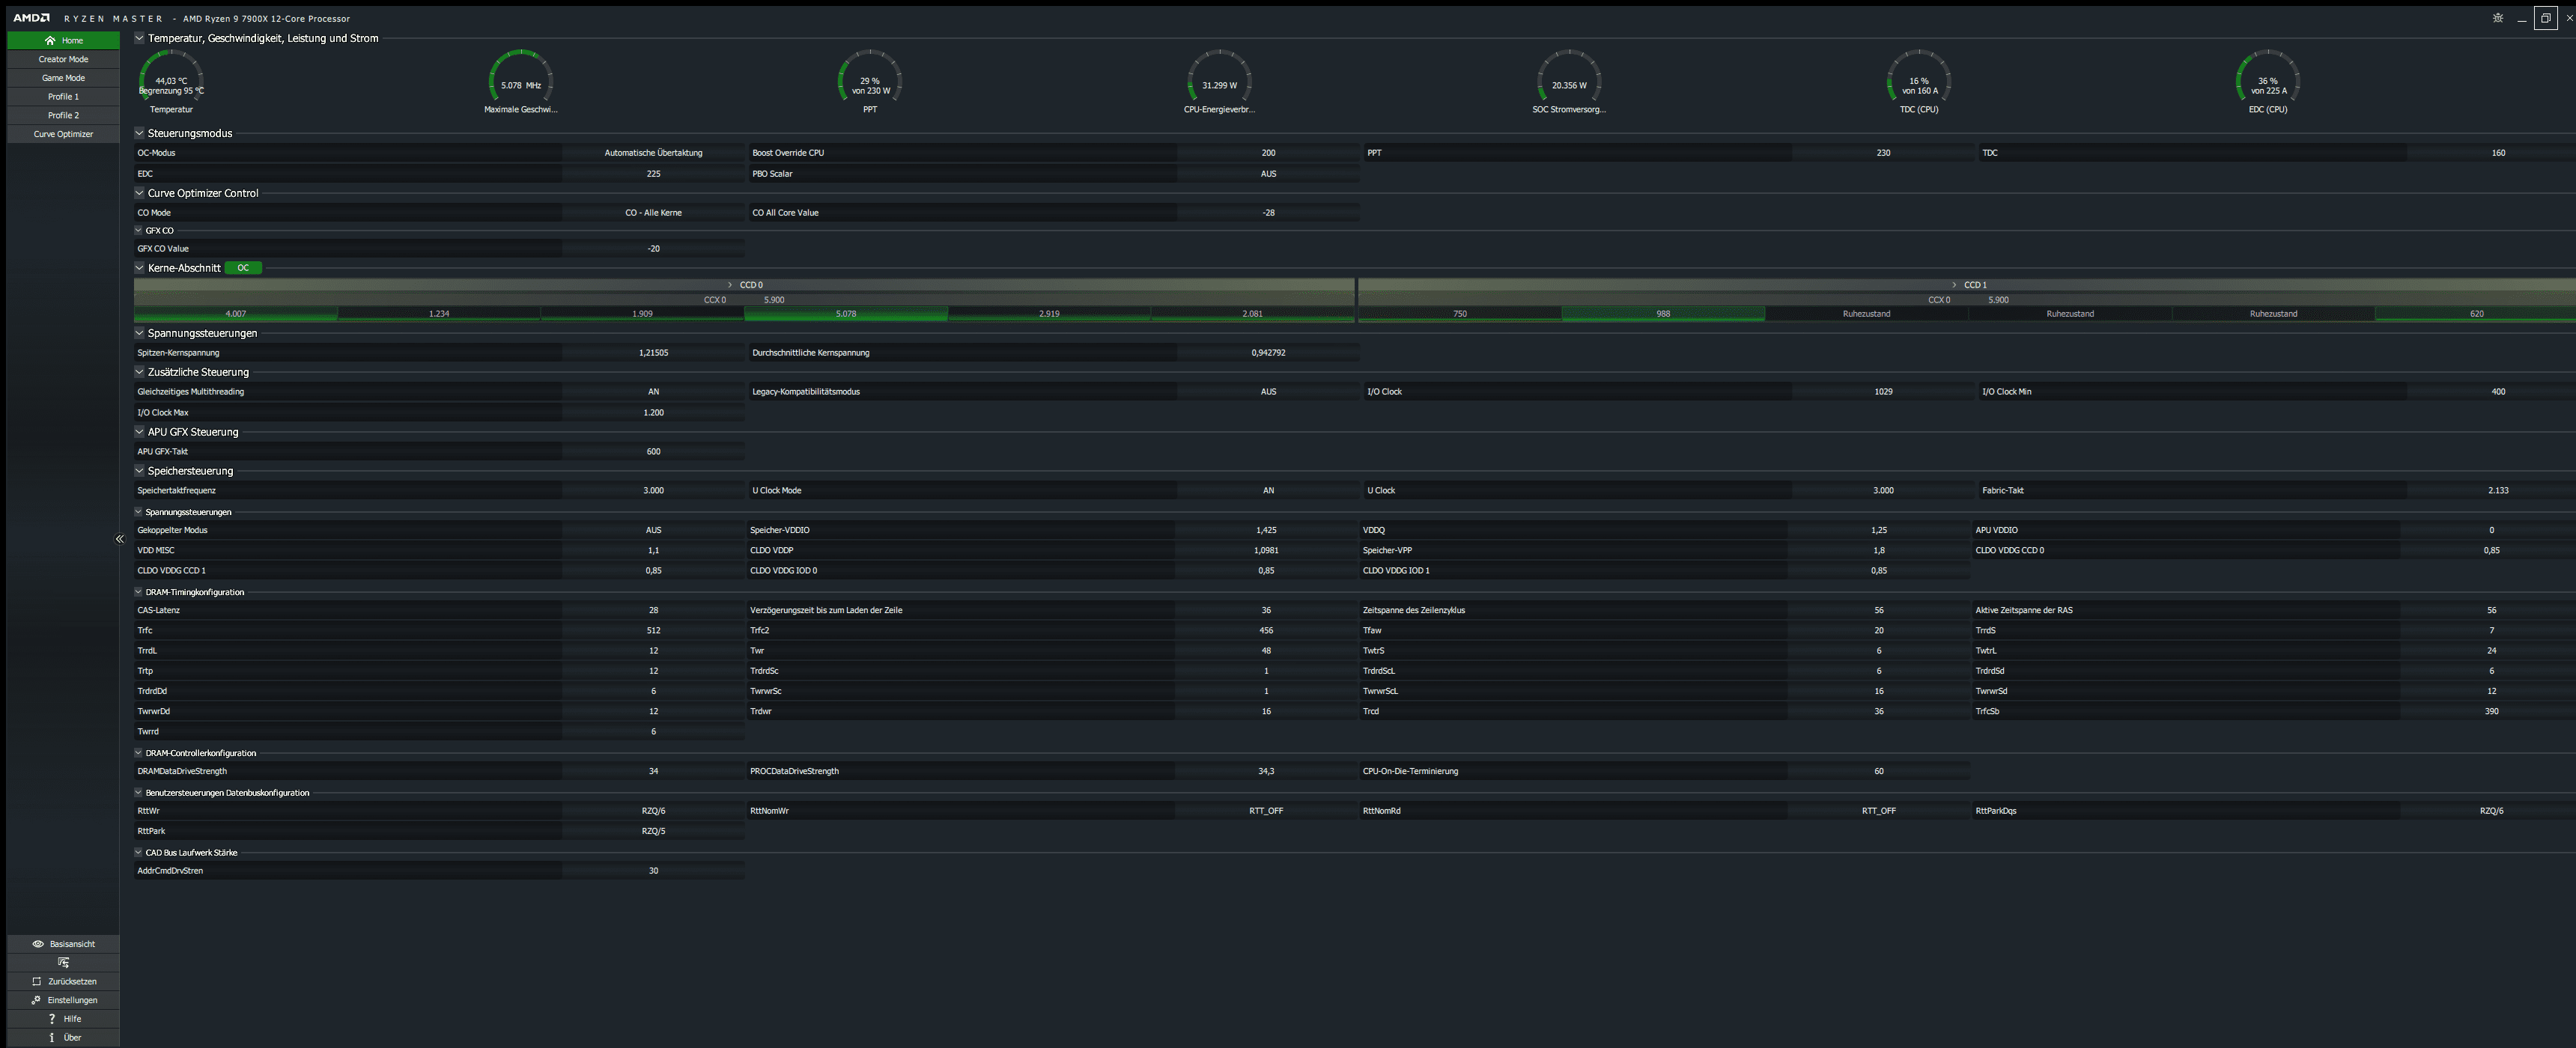
Task: Collapse the Zusätzliche Steuerung section
Action: tap(139, 372)
